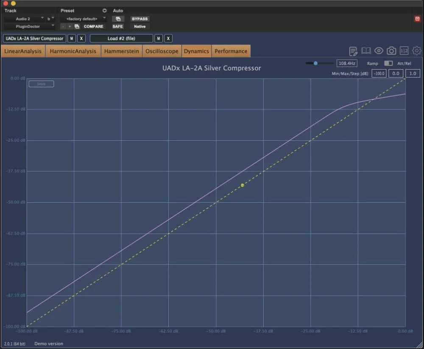
Task: Click the copy preset icon beside COMPARE
Action: 76,26
